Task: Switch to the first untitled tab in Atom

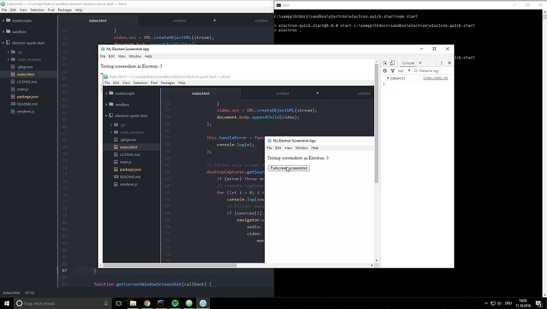Action: click(179, 21)
